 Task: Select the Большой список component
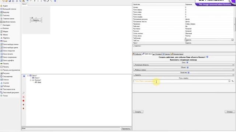coord(8,9)
